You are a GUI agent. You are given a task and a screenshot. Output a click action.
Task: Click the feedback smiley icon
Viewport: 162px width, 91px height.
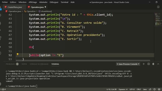[159, 89]
